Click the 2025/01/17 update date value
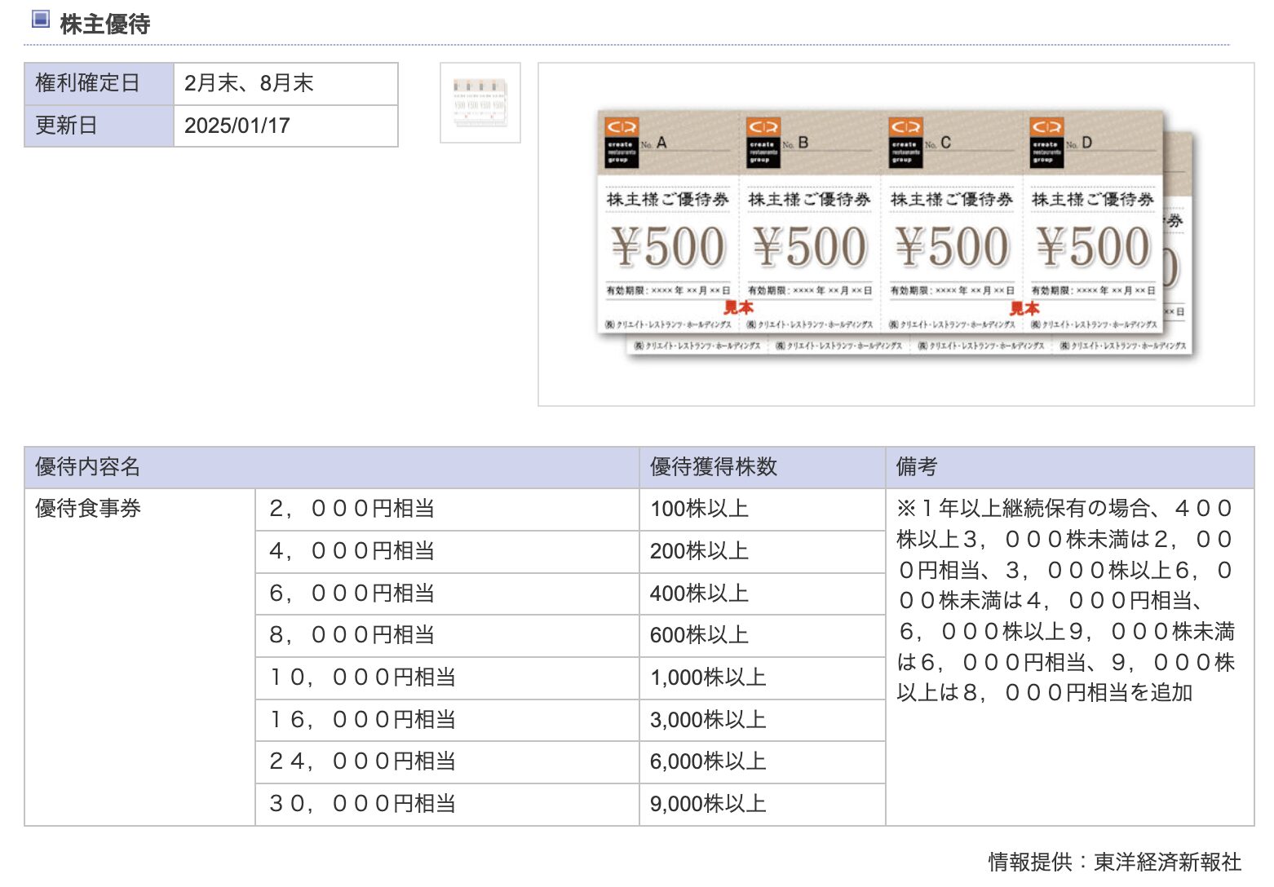1274x887 pixels. [237, 126]
